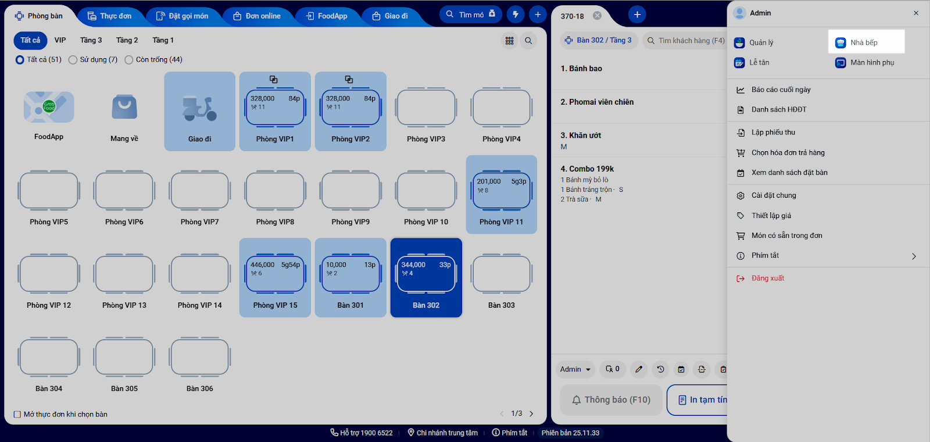Select the Tất cả area filter pill
This screenshot has height=442, width=930.
tap(30, 40)
